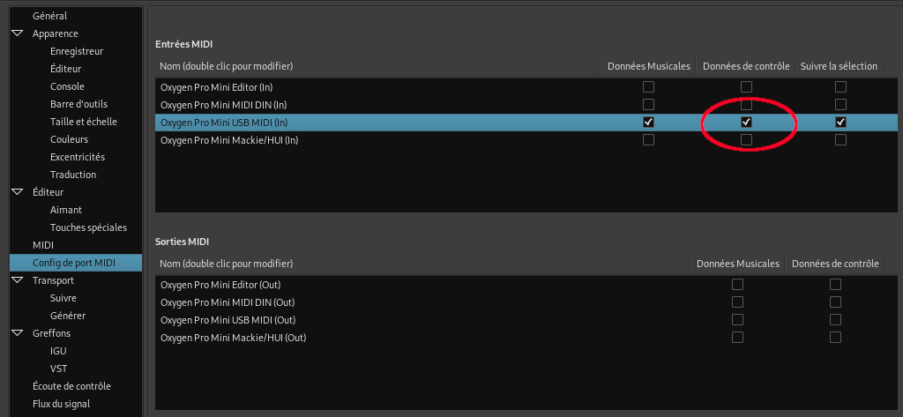Sort inputs by the Nom column header
Image resolution: width=903 pixels, height=417 pixels.
pos(227,66)
